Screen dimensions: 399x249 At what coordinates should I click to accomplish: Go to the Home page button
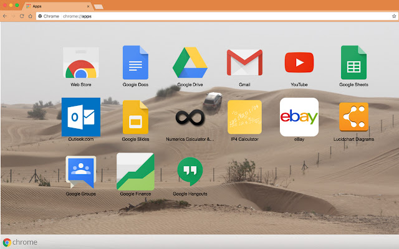[31, 16]
